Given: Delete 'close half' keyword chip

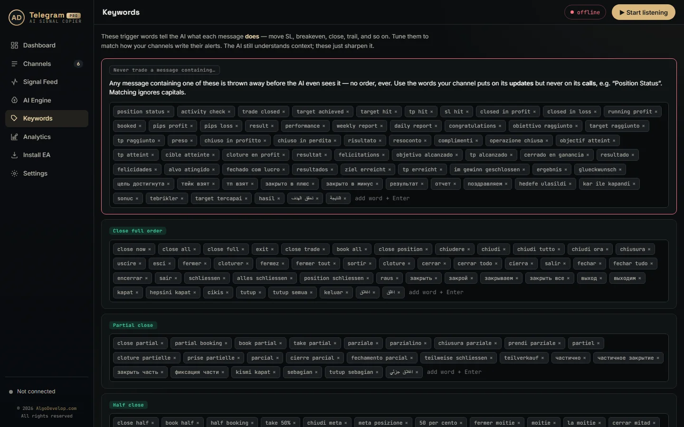Looking at the screenshot, I should [152, 423].
